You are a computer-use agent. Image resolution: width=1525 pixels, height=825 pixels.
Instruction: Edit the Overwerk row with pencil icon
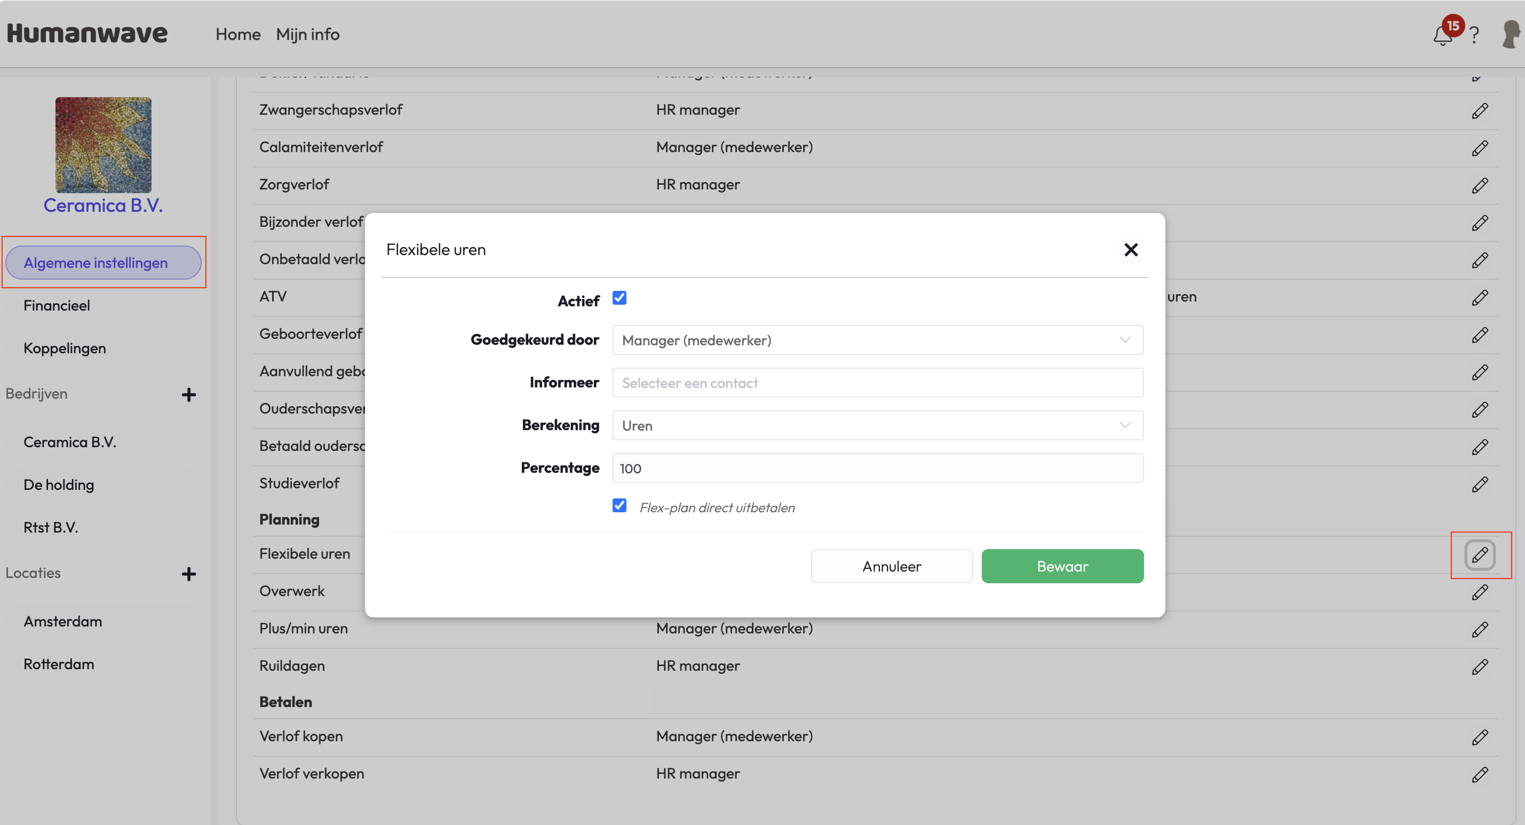(1480, 592)
